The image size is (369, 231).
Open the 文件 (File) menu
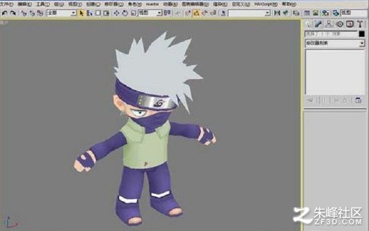point(7,4)
